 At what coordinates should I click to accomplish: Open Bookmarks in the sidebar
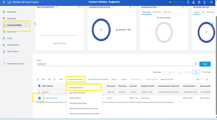(x=12, y=12)
